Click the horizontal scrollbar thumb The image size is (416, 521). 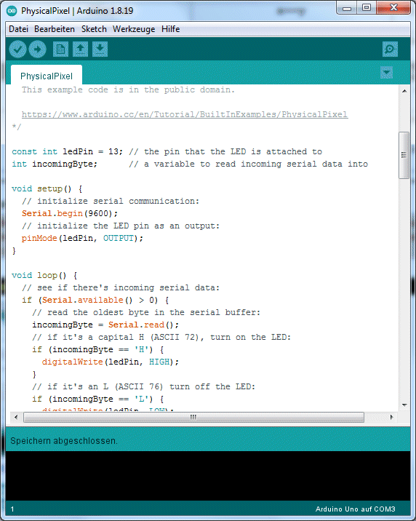tap(194, 417)
